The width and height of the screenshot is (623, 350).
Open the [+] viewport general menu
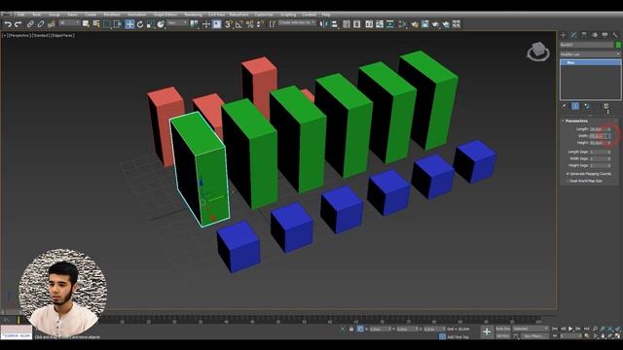pos(4,35)
